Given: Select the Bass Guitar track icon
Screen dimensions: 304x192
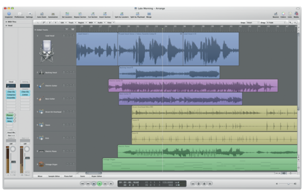Looking at the screenshot, I should pyautogui.click(x=41, y=99).
